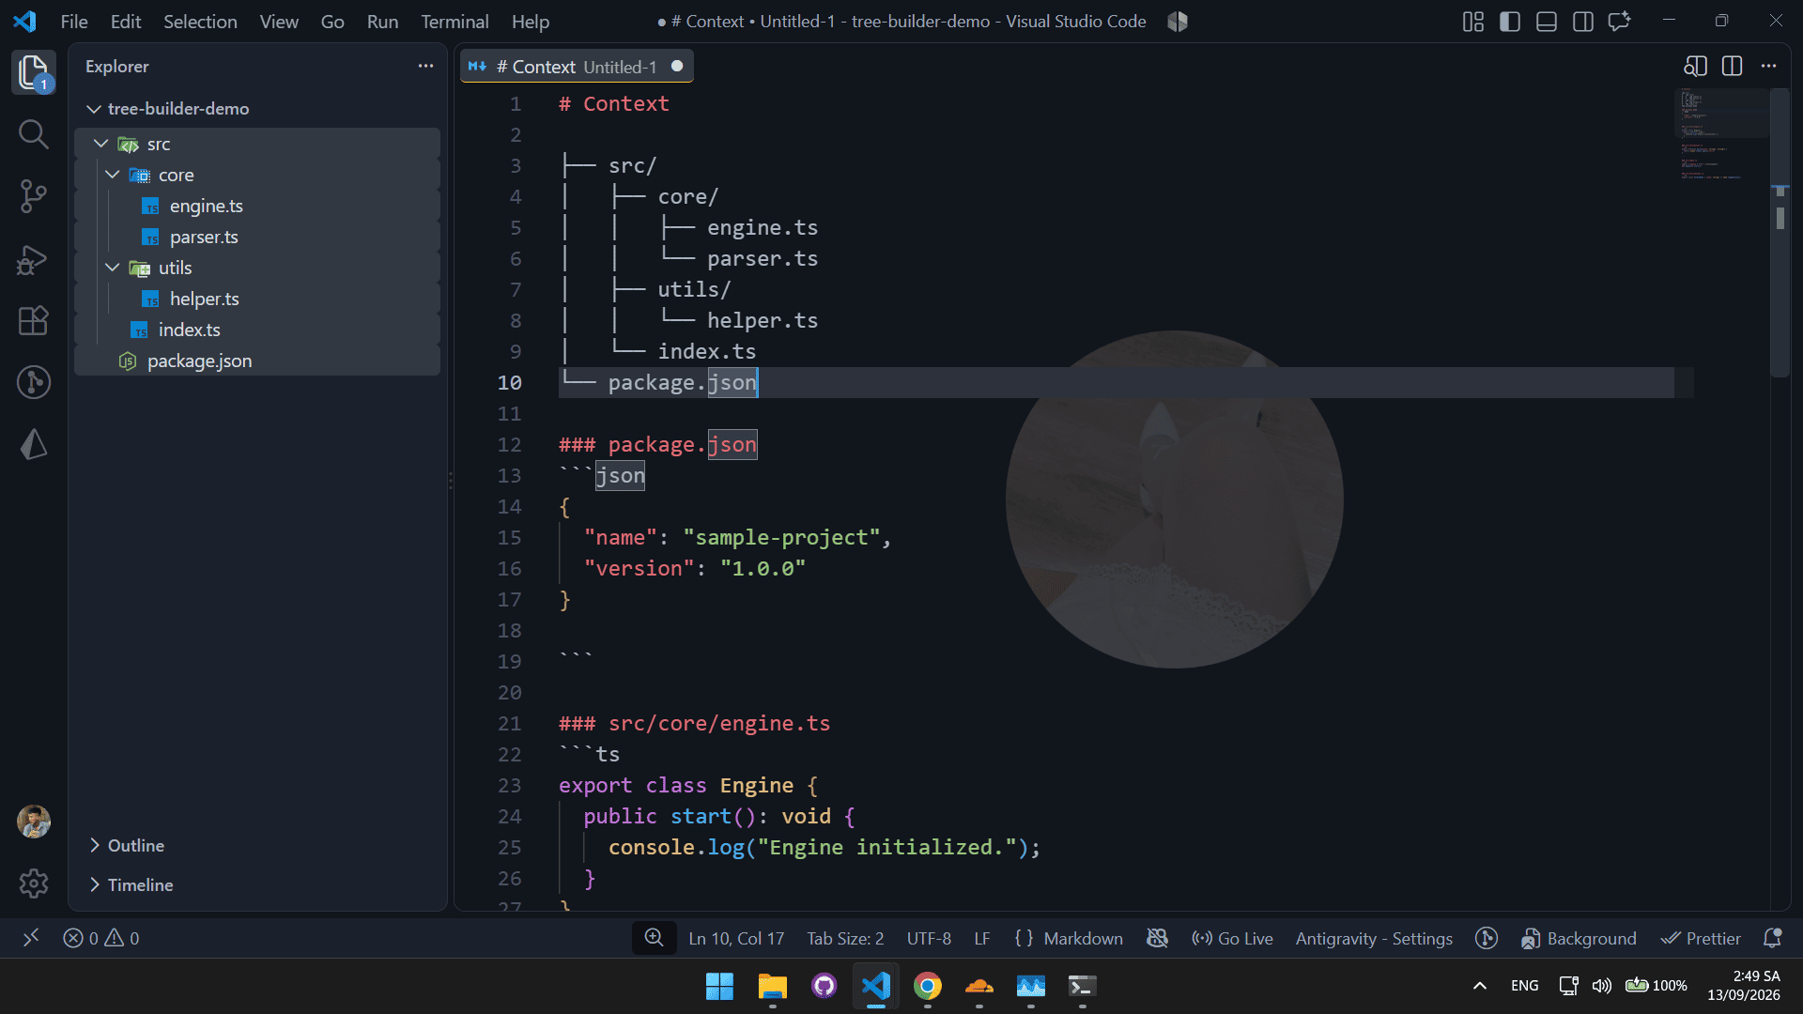The image size is (1803, 1014).
Task: Open Google Chrome from the taskbar
Action: point(928,986)
